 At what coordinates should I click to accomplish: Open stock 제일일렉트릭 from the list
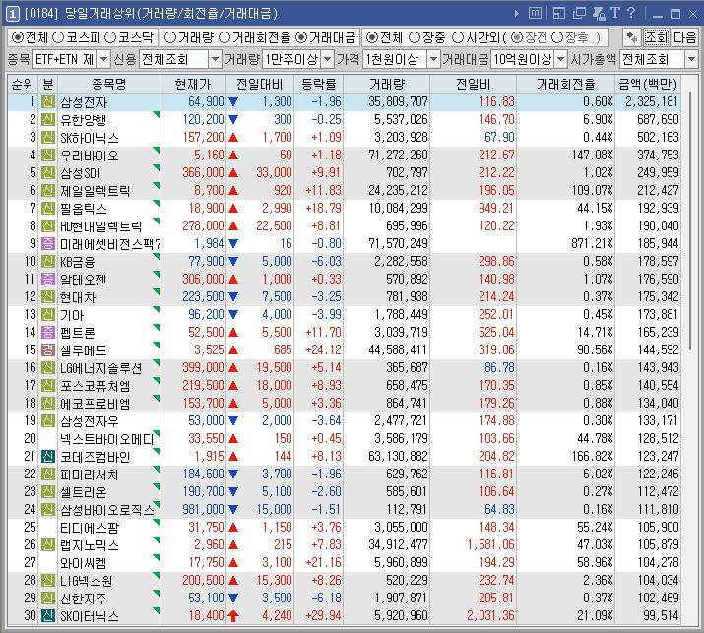coord(96,191)
